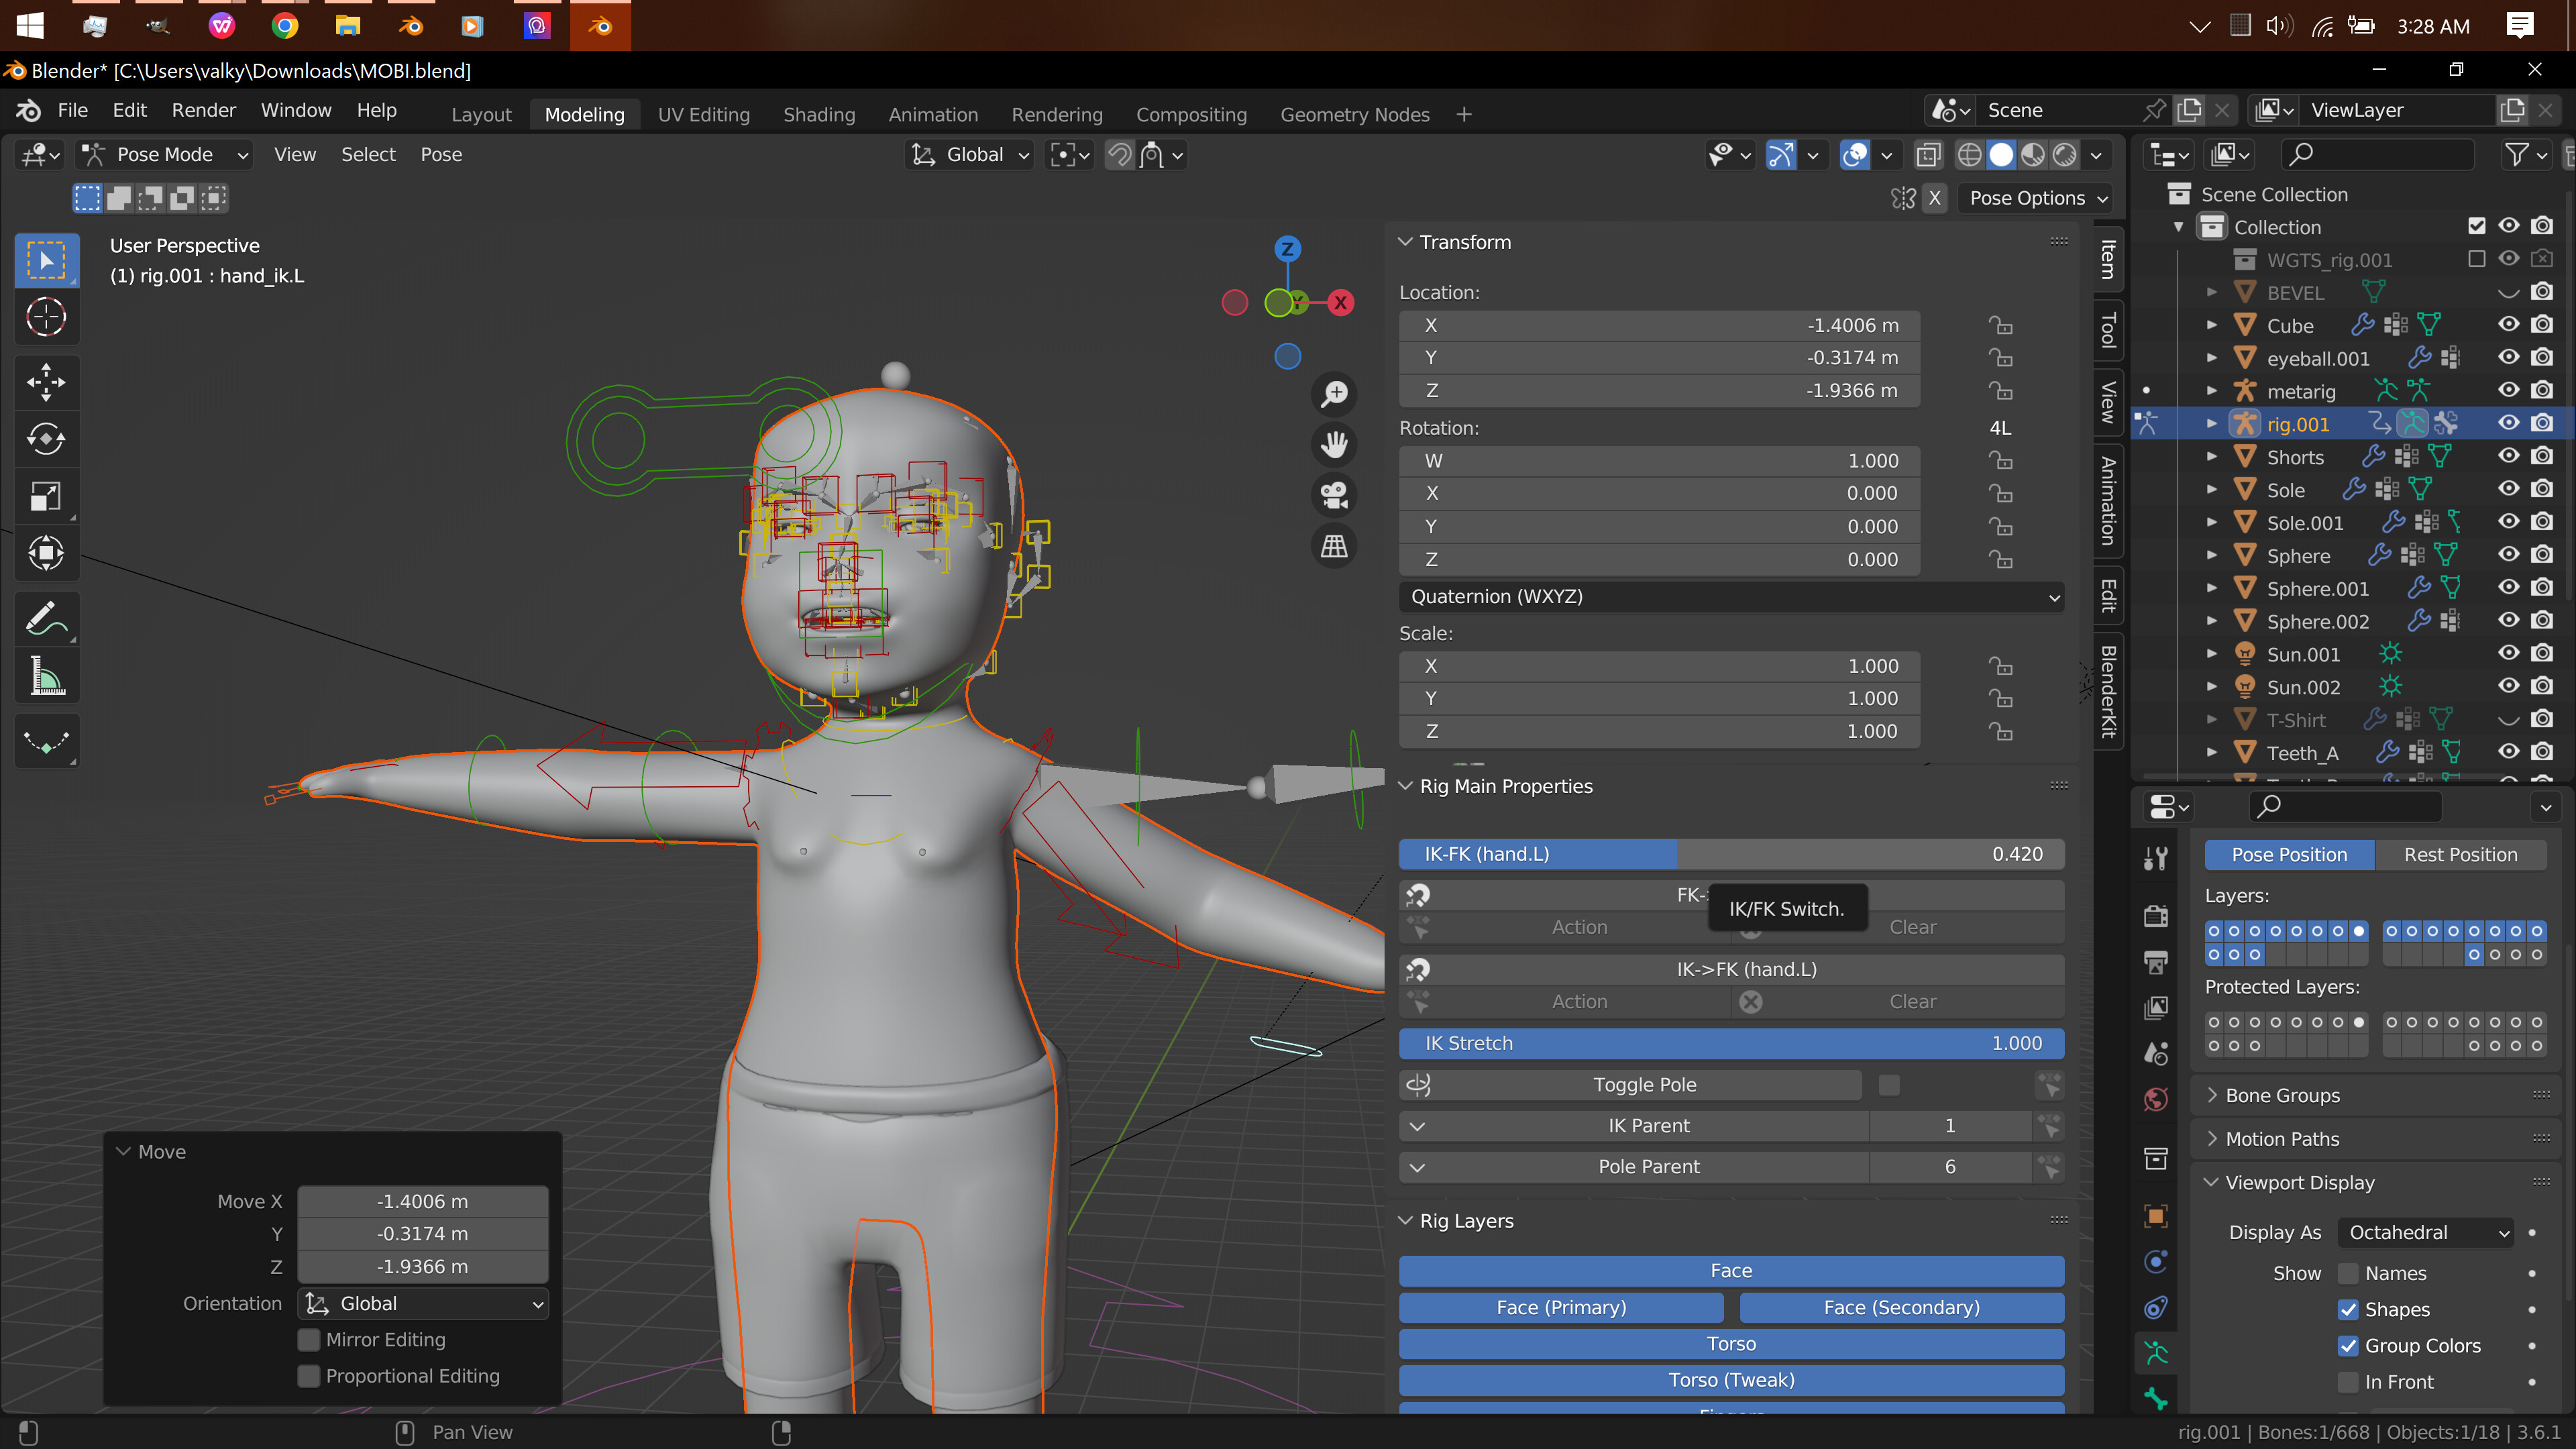This screenshot has width=2576, height=1449.
Task: Switch to UV Editing workspace
Action: coord(703,114)
